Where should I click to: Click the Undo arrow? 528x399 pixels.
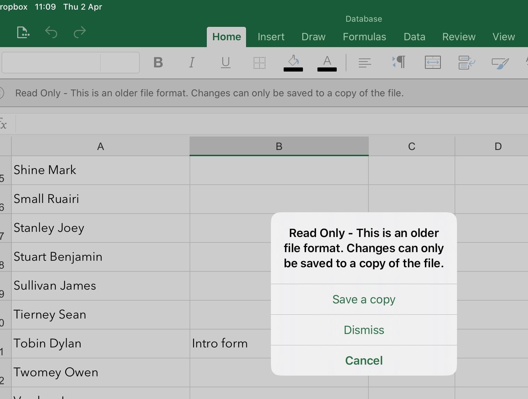click(x=51, y=33)
